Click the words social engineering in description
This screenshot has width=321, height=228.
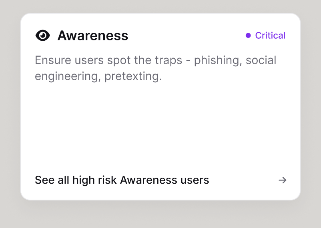[x=156, y=68]
